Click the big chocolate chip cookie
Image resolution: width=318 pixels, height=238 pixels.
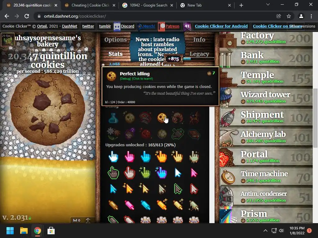pos(48,109)
